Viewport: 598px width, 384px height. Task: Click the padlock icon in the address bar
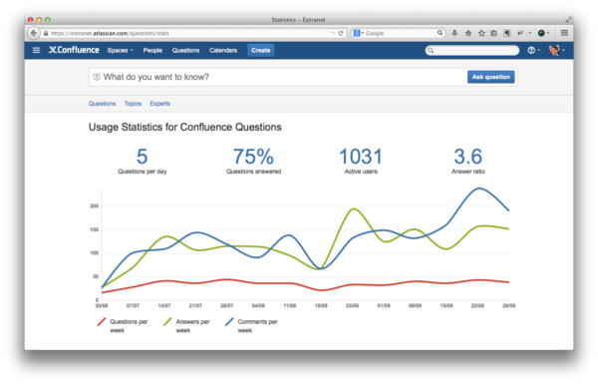46,34
